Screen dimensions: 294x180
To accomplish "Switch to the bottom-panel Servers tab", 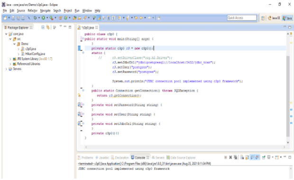I will [x=160, y=158].
